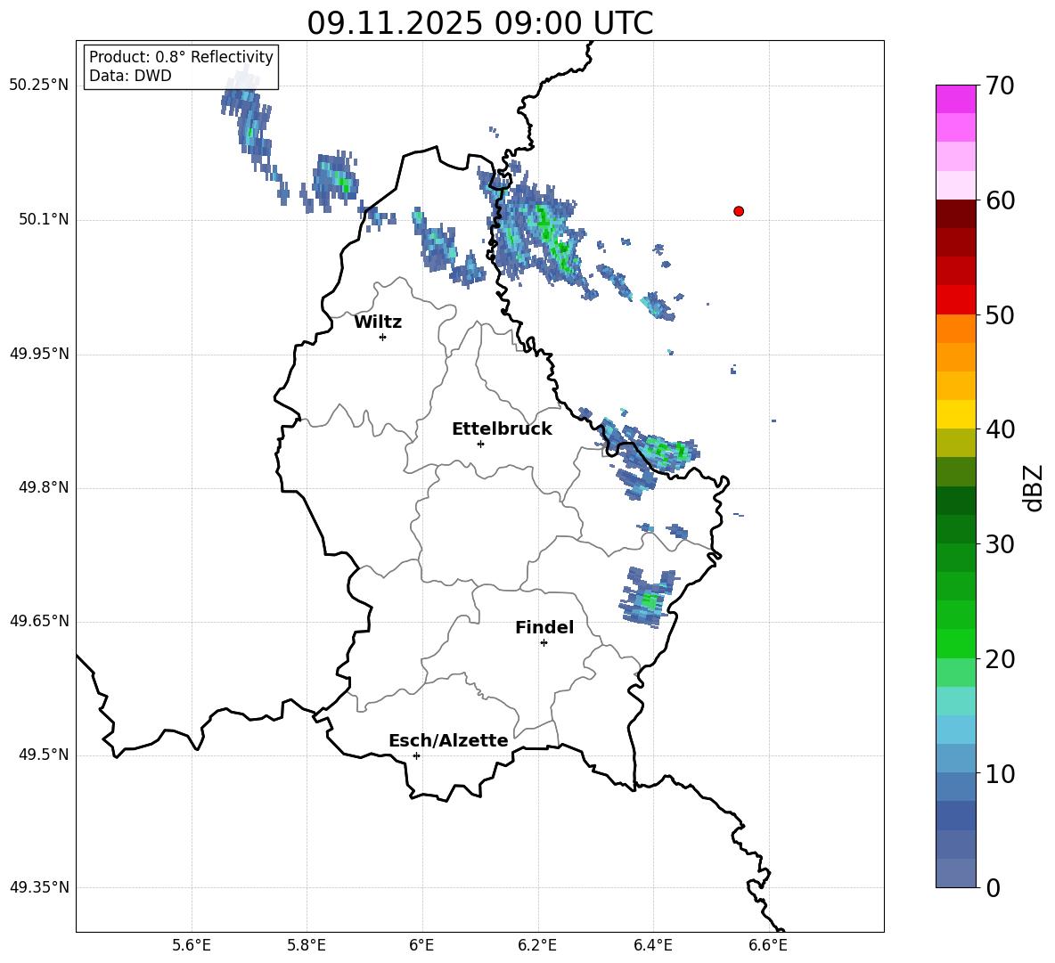Screen dimensions: 1055x963
Task: Click the Findel city label
Action: pyautogui.click(x=544, y=627)
